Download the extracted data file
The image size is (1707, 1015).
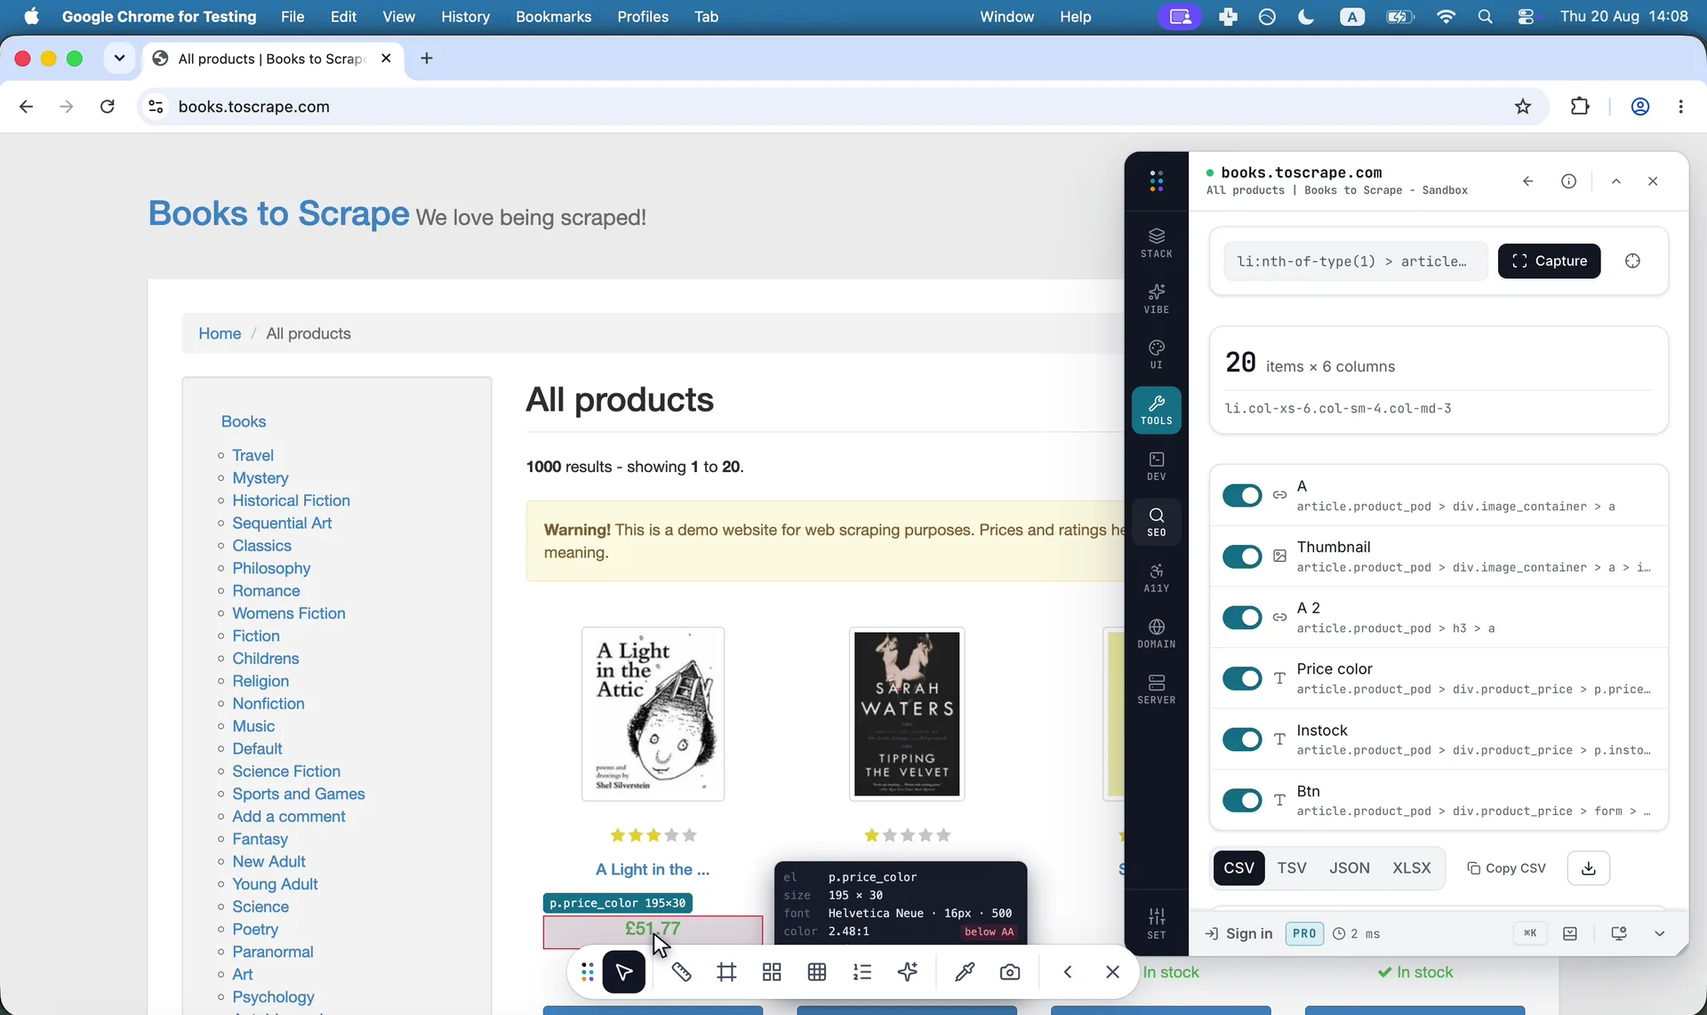pos(1589,868)
